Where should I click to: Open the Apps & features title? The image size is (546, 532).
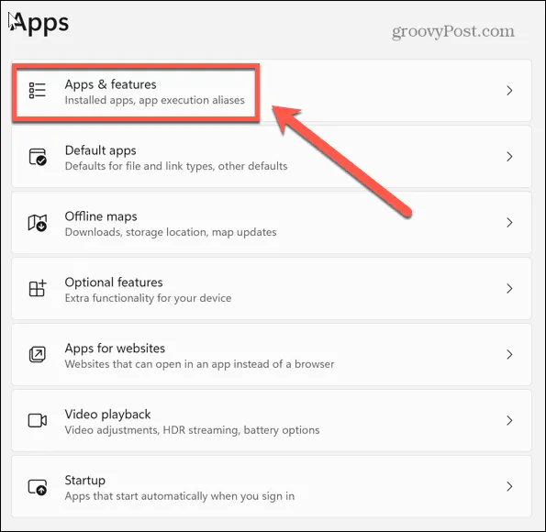[x=110, y=84]
